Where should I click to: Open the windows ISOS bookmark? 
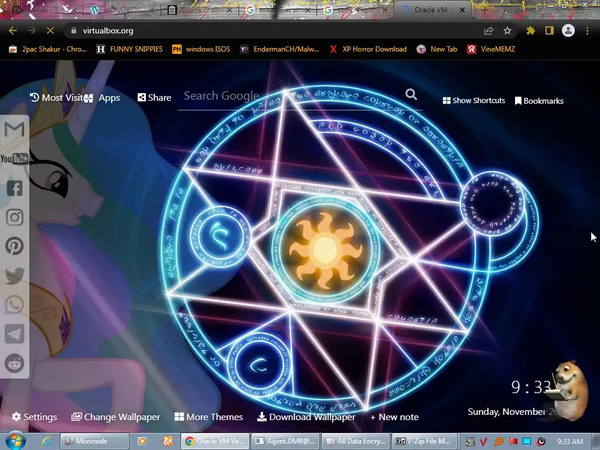pos(202,49)
